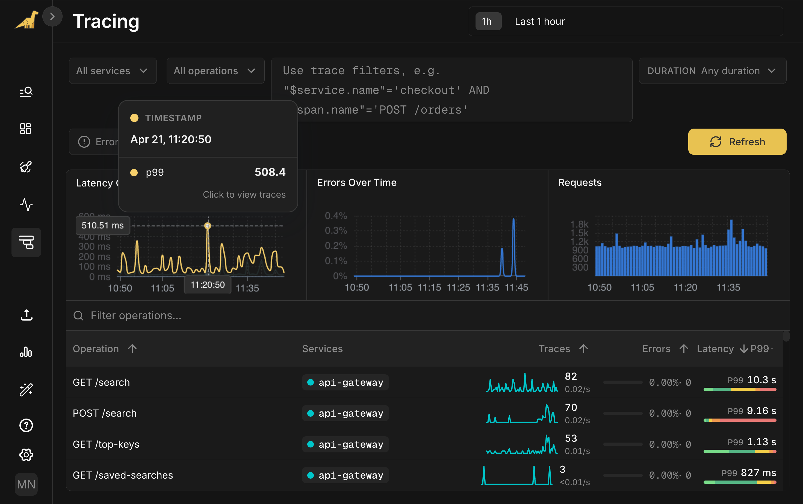The image size is (803, 504).
Task: Click the Errors column sort arrow
Action: pos(684,349)
